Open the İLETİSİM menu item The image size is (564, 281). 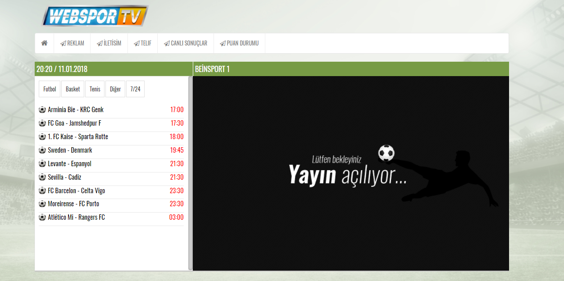pyautogui.click(x=109, y=43)
